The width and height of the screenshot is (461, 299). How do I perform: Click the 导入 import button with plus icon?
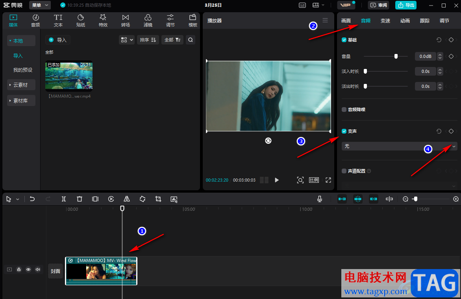pyautogui.click(x=58, y=40)
